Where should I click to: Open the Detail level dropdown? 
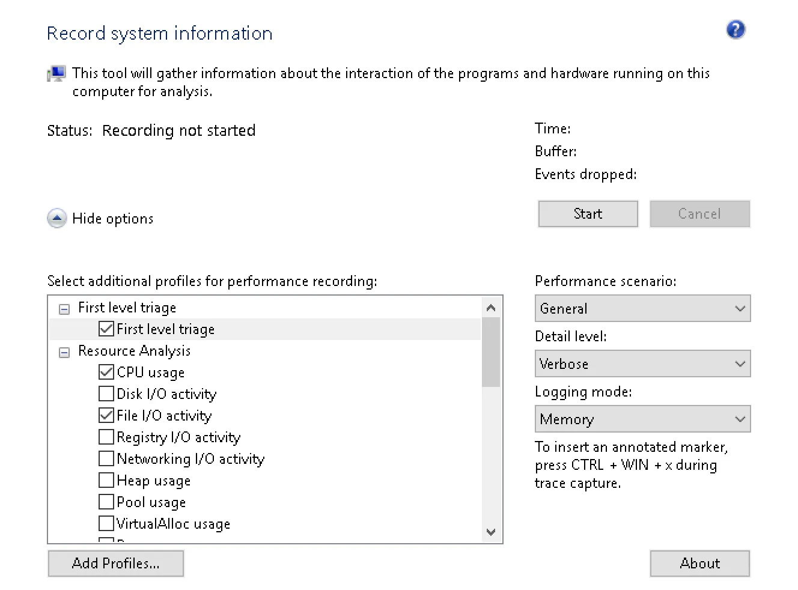point(642,364)
